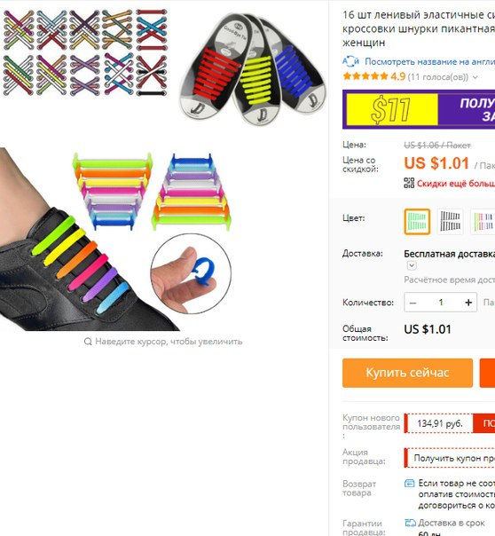Image resolution: width=495 pixels, height=536 pixels.
Task: Click the $11 promo banner
Action: tap(419, 109)
